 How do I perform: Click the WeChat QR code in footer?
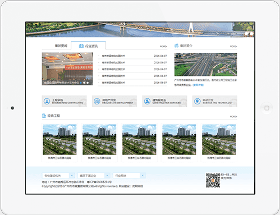[213, 180]
